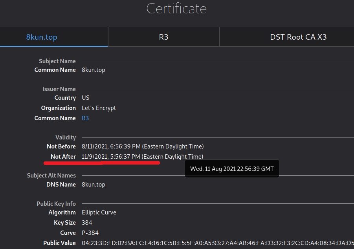
Task: Click the Public Key Info section heading
Action: coord(56,203)
